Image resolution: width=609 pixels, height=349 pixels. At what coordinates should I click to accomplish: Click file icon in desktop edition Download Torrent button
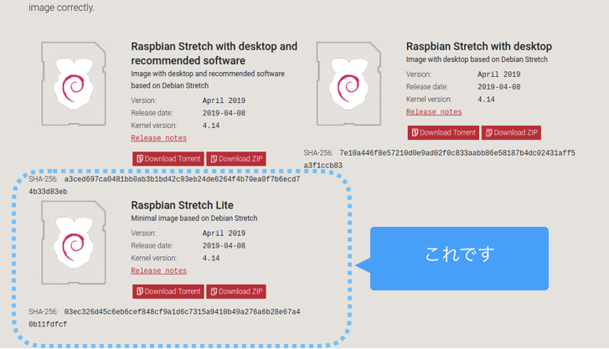415,133
